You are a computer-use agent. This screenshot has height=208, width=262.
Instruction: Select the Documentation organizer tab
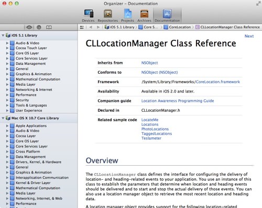[x=167, y=16]
